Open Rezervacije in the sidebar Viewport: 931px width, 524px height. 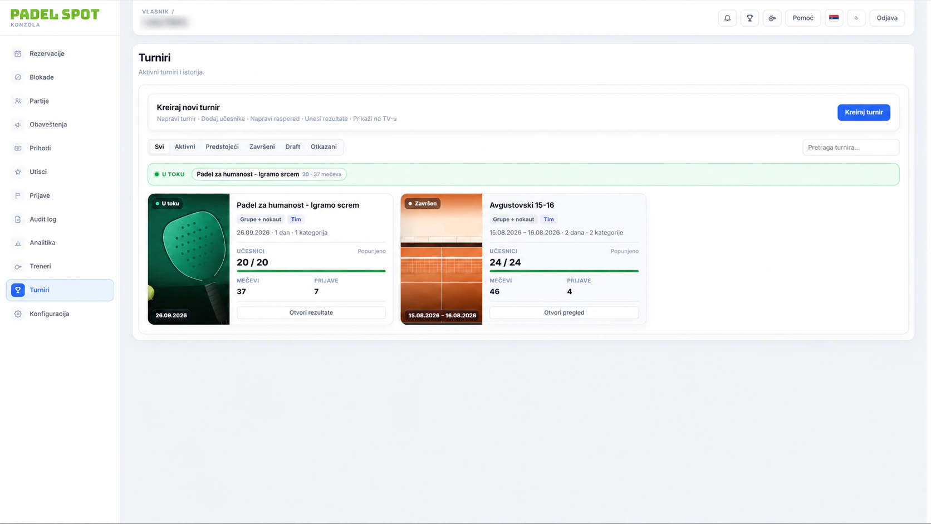(x=60, y=54)
